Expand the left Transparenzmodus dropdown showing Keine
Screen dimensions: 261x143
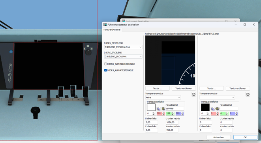click(x=163, y=97)
